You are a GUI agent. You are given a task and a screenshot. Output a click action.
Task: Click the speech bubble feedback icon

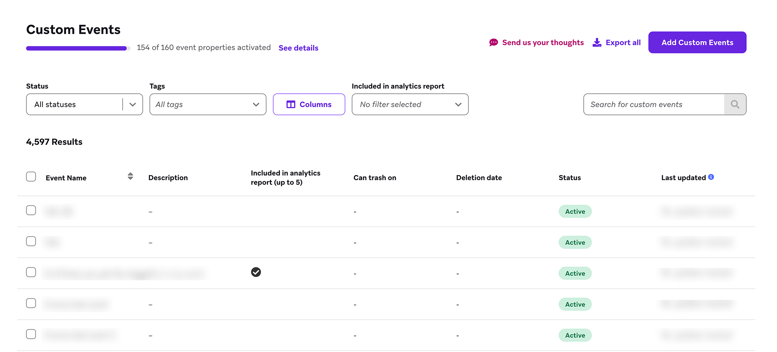coord(493,42)
